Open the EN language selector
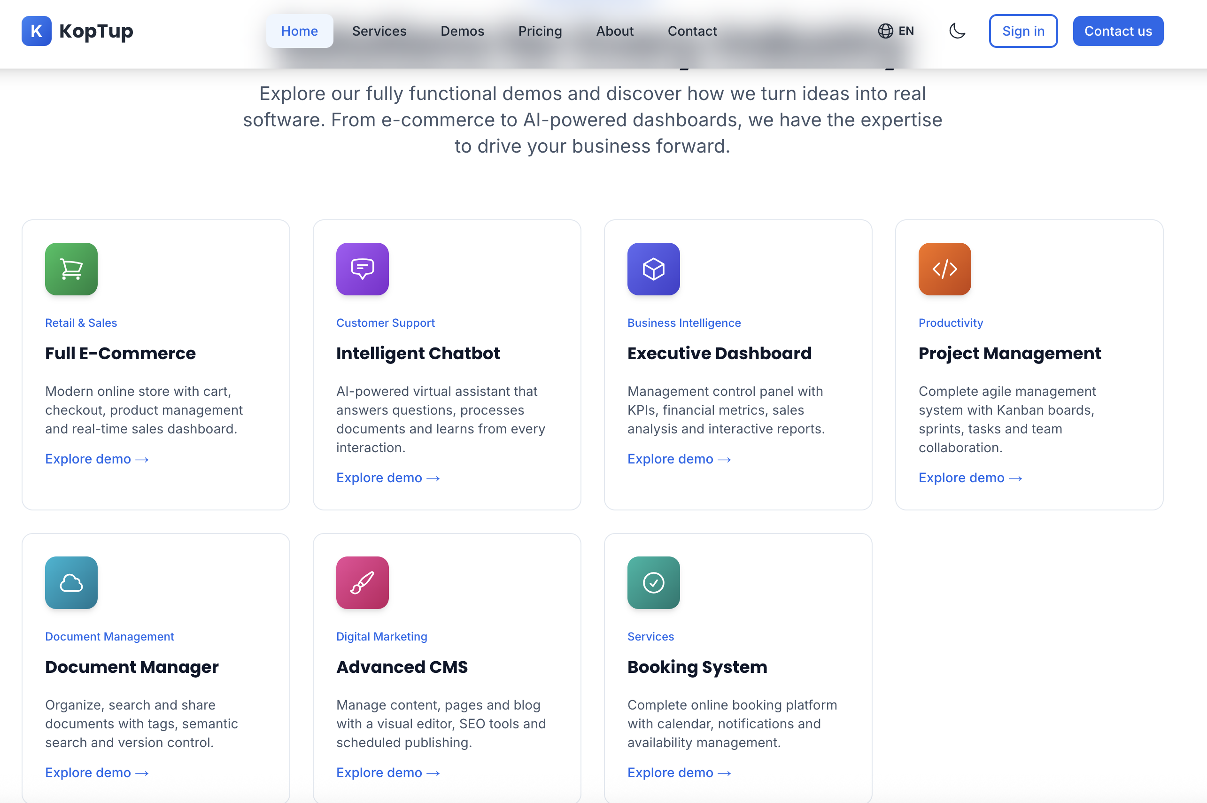The width and height of the screenshot is (1207, 803). [896, 31]
